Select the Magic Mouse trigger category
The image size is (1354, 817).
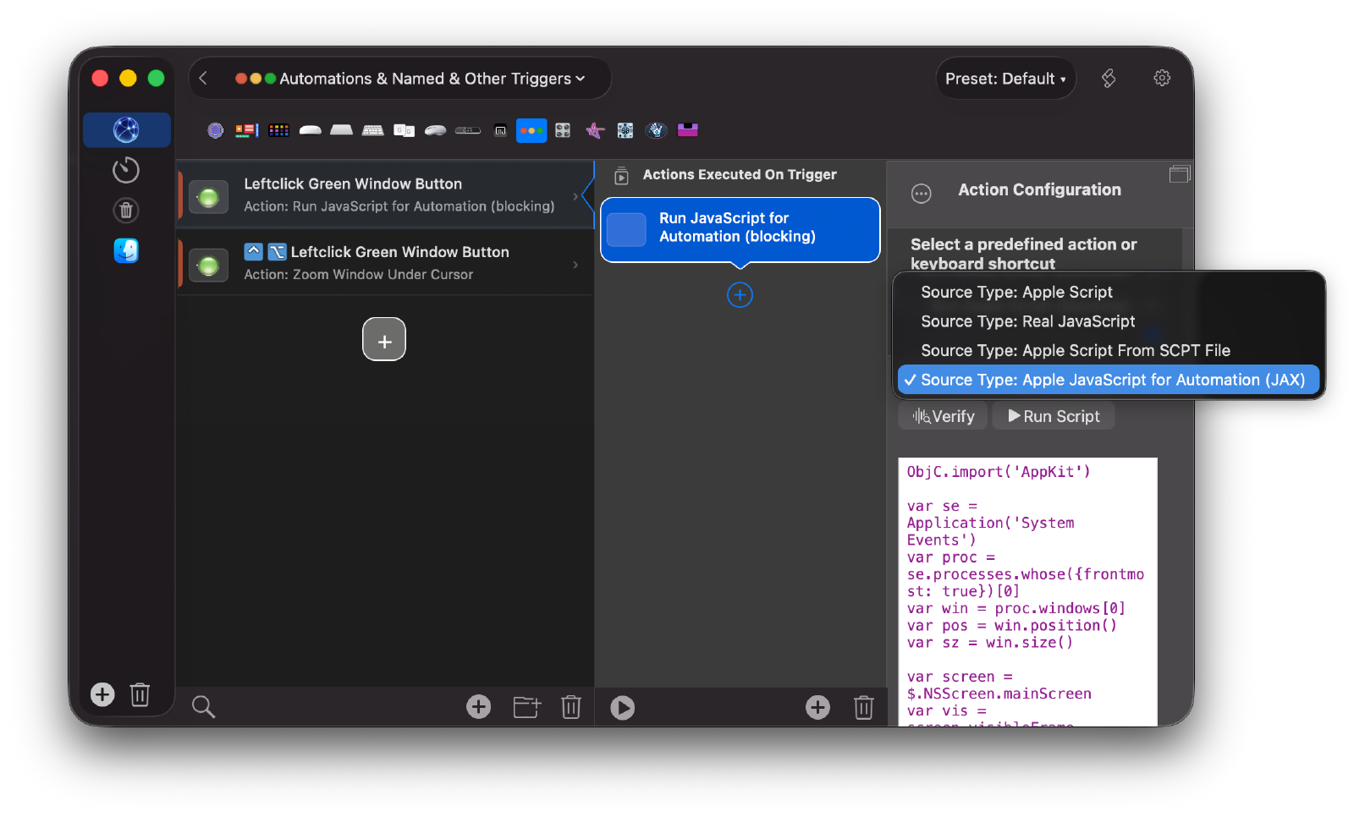[310, 130]
